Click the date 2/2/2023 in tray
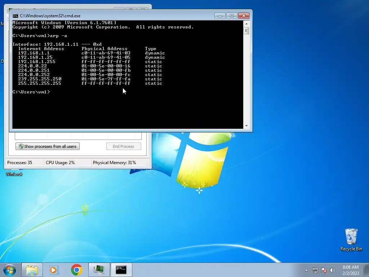 point(351,273)
